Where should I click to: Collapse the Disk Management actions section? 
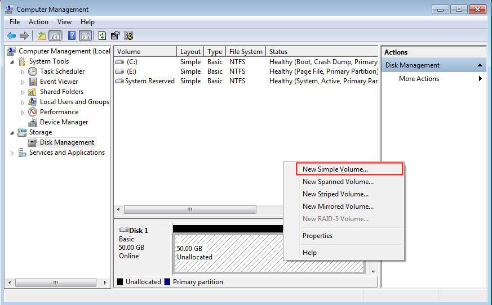(480, 65)
